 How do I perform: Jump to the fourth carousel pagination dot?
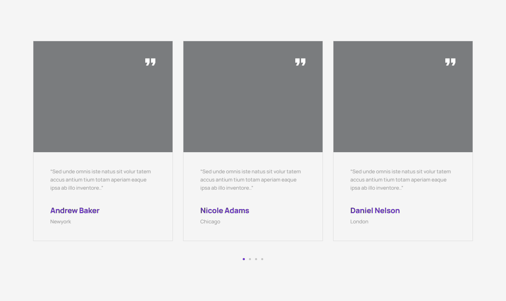pos(262,259)
